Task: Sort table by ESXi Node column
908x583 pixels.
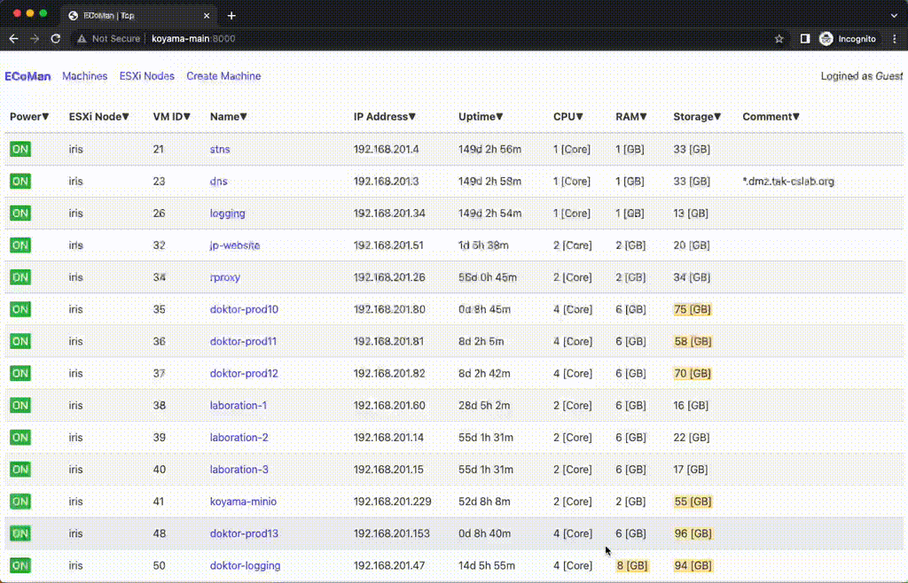Action: click(99, 117)
